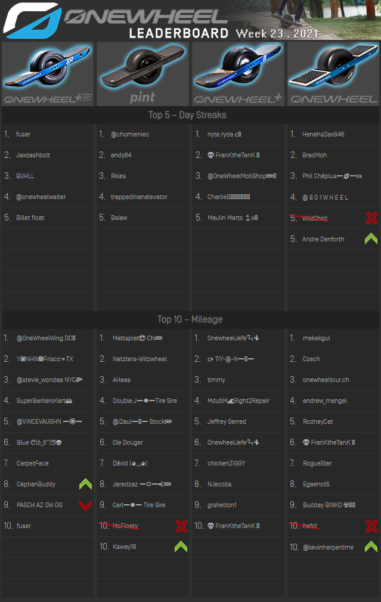Select the original Onewheel board thumbnail

333,74
